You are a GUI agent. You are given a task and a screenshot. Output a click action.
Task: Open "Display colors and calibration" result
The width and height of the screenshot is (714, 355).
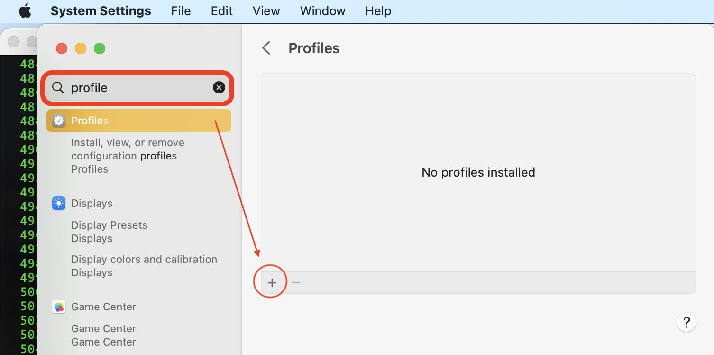144,259
